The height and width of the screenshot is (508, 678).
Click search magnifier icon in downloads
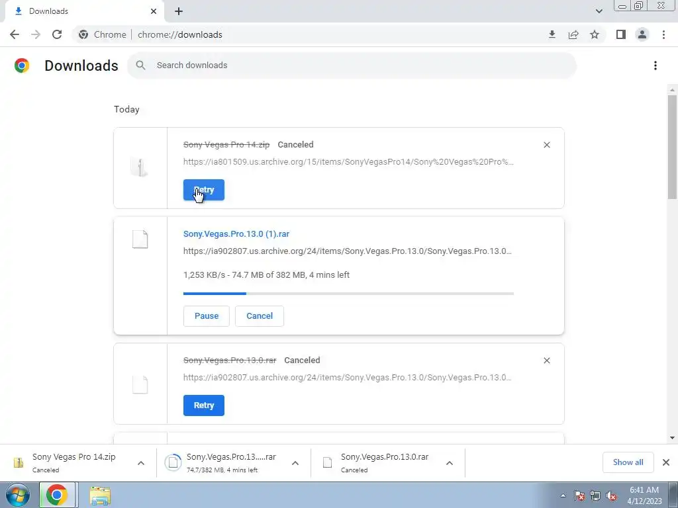(x=140, y=65)
